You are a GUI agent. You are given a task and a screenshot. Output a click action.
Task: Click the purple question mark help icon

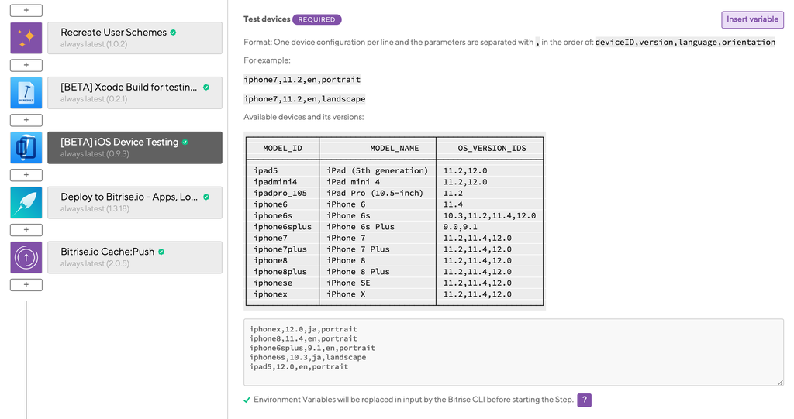tap(585, 400)
